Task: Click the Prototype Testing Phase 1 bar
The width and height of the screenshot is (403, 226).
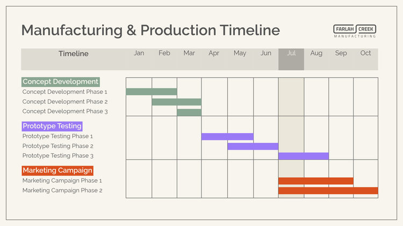Action: tap(227, 137)
